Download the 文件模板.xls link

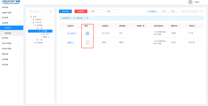pyautogui.click(x=152, y=11)
